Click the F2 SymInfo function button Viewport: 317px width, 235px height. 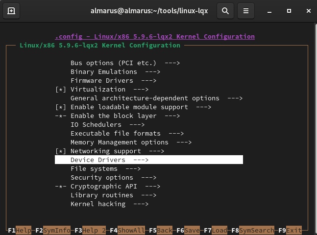pyautogui.click(x=53, y=230)
